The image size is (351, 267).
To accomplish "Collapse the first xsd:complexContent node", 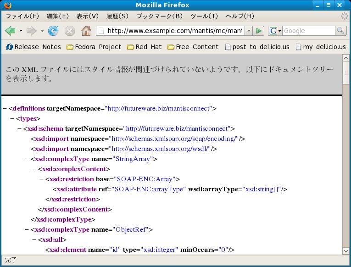I will tap(34, 169).
